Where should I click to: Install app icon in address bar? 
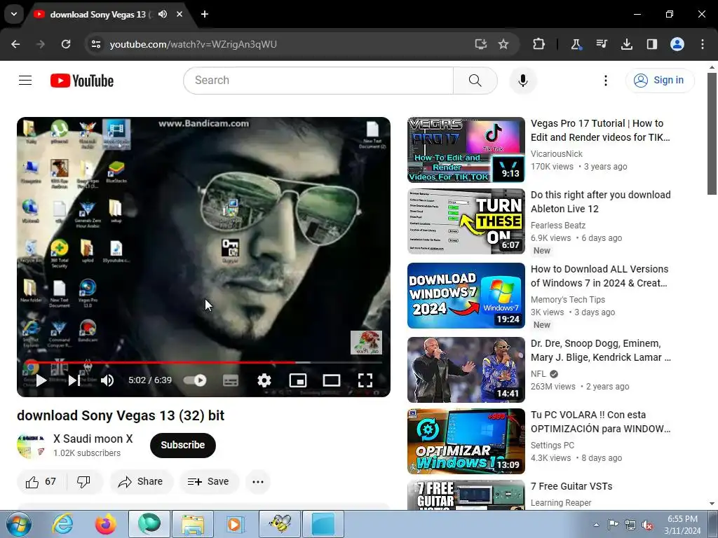[480, 44]
